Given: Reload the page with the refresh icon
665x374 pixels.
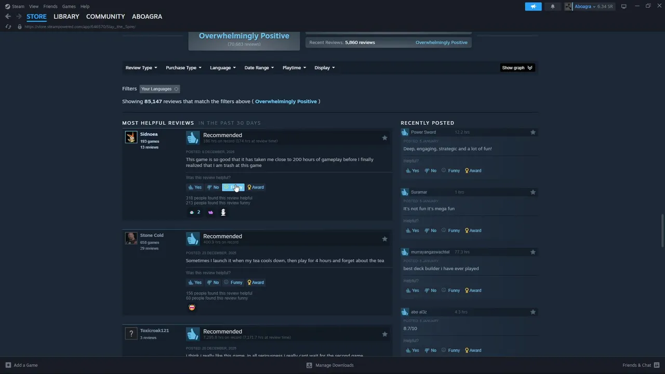Looking at the screenshot, I should tap(8, 26).
